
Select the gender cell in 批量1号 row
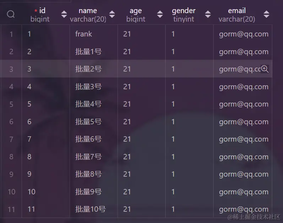click(x=190, y=52)
